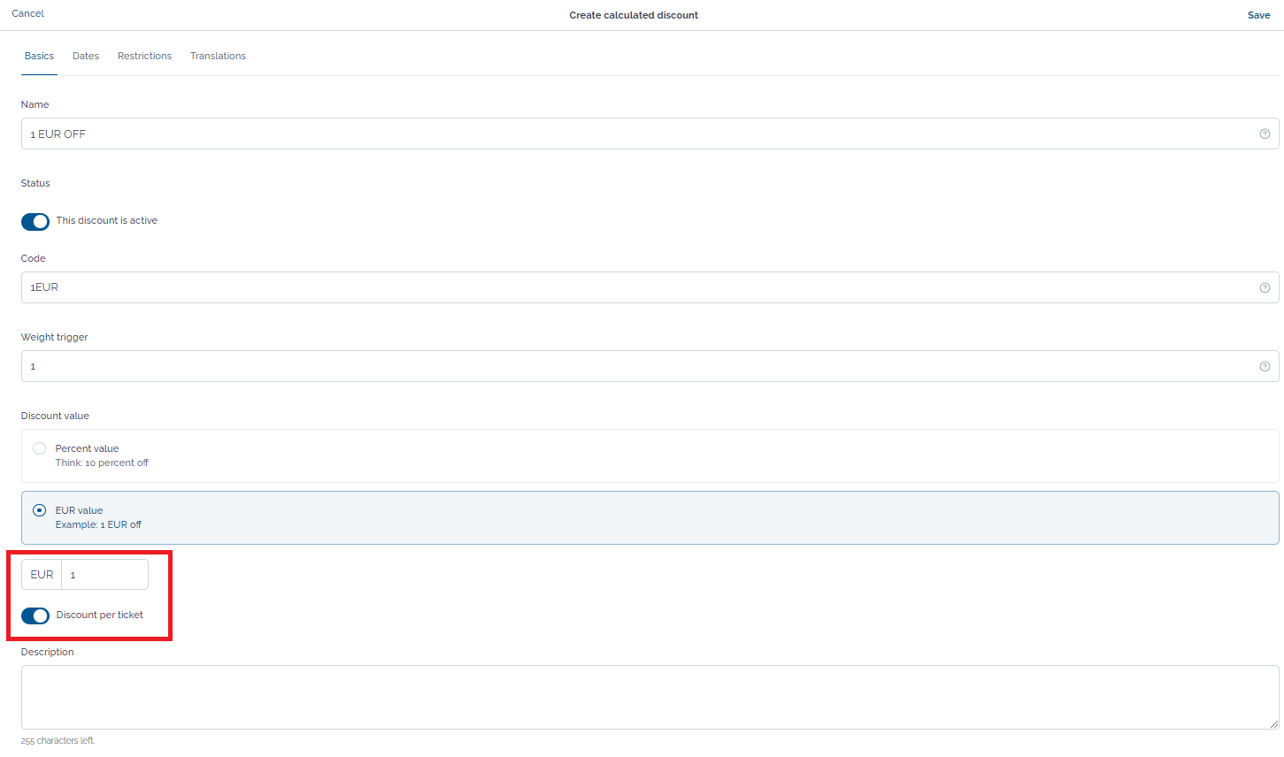Select the Percent value radio option
The width and height of the screenshot is (1284, 757).
pyautogui.click(x=39, y=448)
